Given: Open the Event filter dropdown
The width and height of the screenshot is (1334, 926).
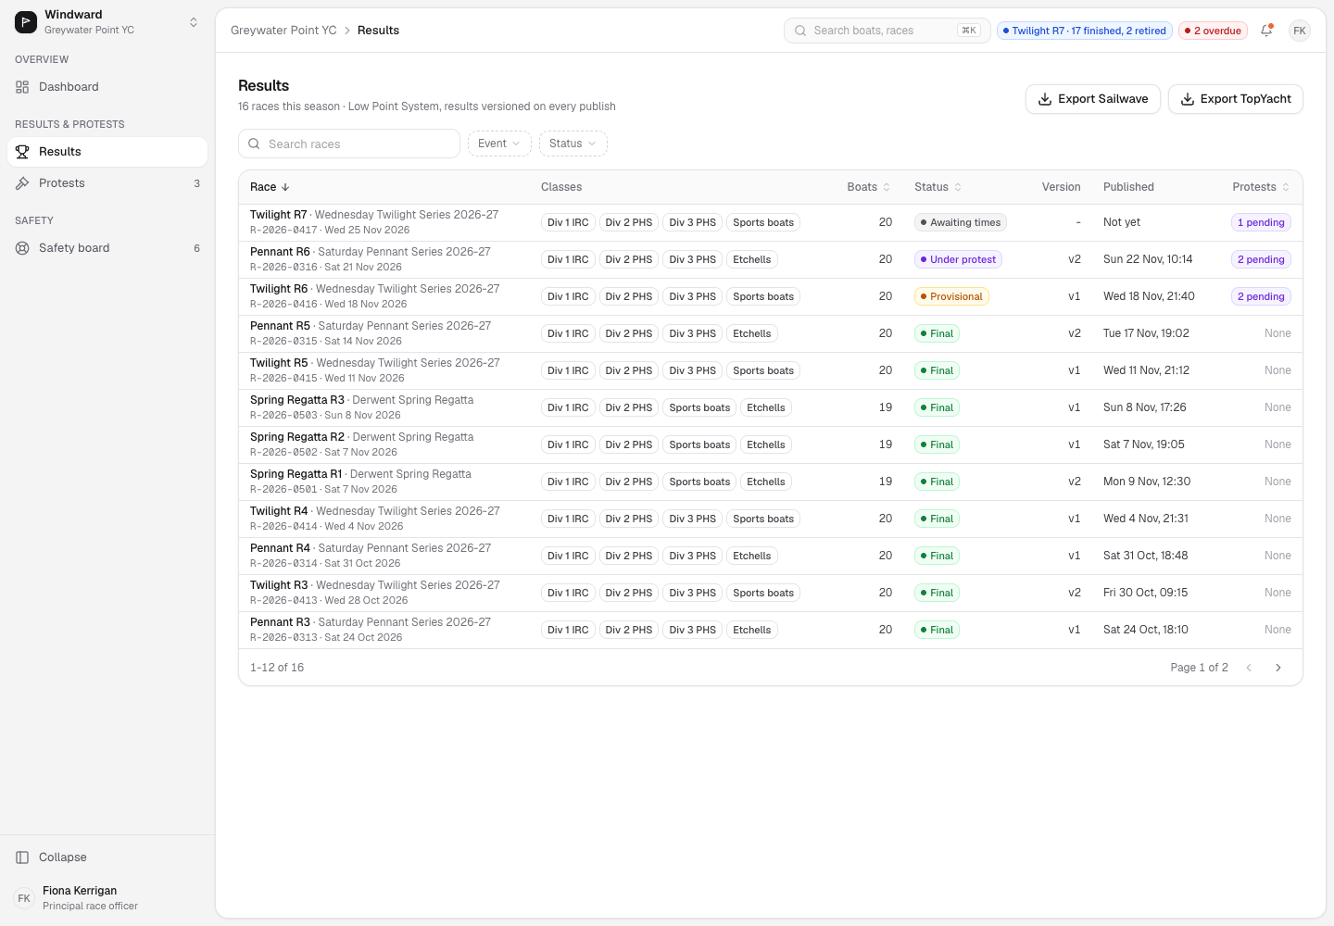Looking at the screenshot, I should point(499,144).
